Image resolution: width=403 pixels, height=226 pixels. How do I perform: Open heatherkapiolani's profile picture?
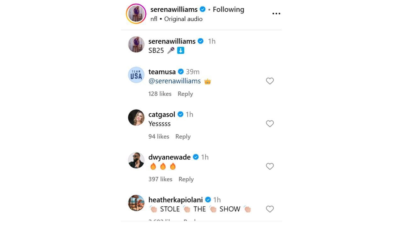click(x=136, y=203)
